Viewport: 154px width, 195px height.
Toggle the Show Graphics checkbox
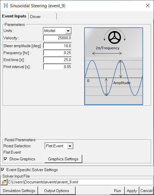pos(5,159)
